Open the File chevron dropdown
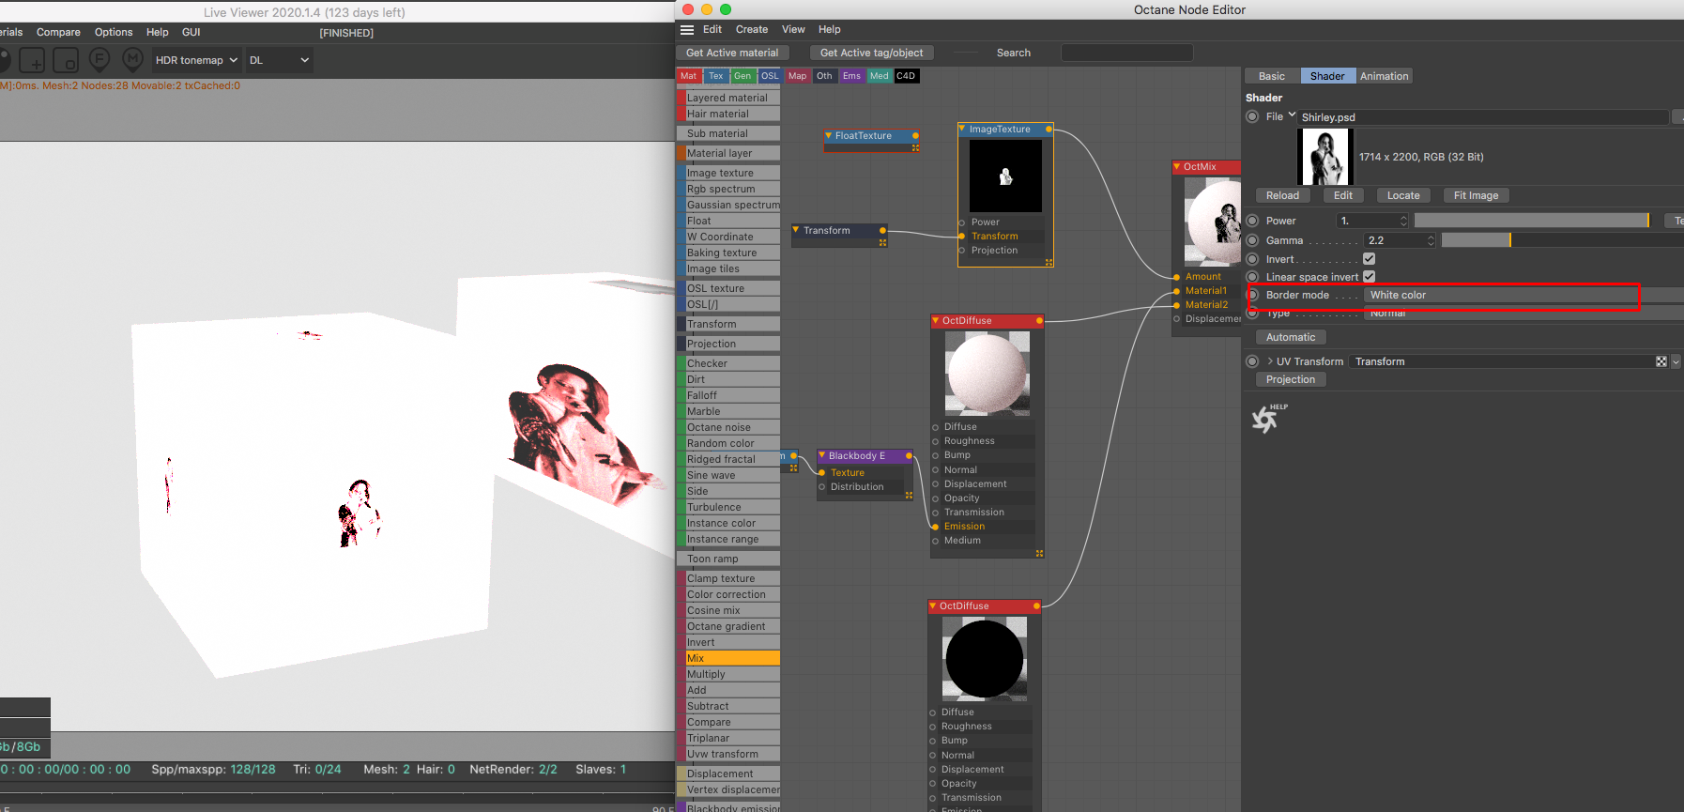The height and width of the screenshot is (812, 1684). [1292, 115]
